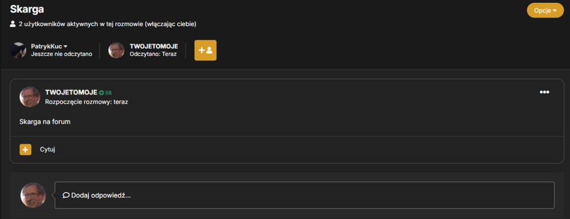The width and height of the screenshot is (570, 219).
Task: Click your avatar beside the reply box
Action: pyautogui.click(x=33, y=195)
